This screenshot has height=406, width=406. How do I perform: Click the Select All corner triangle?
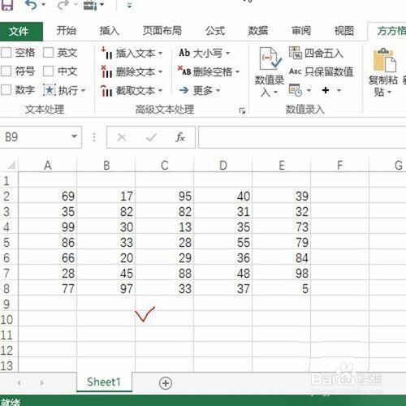click(11, 165)
